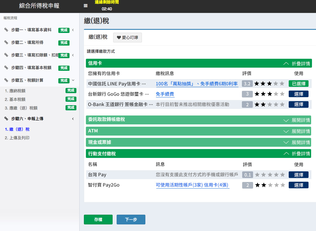Click the star rating for 智付寶 Pay2Go
This screenshot has height=231, width=316.
269,185
